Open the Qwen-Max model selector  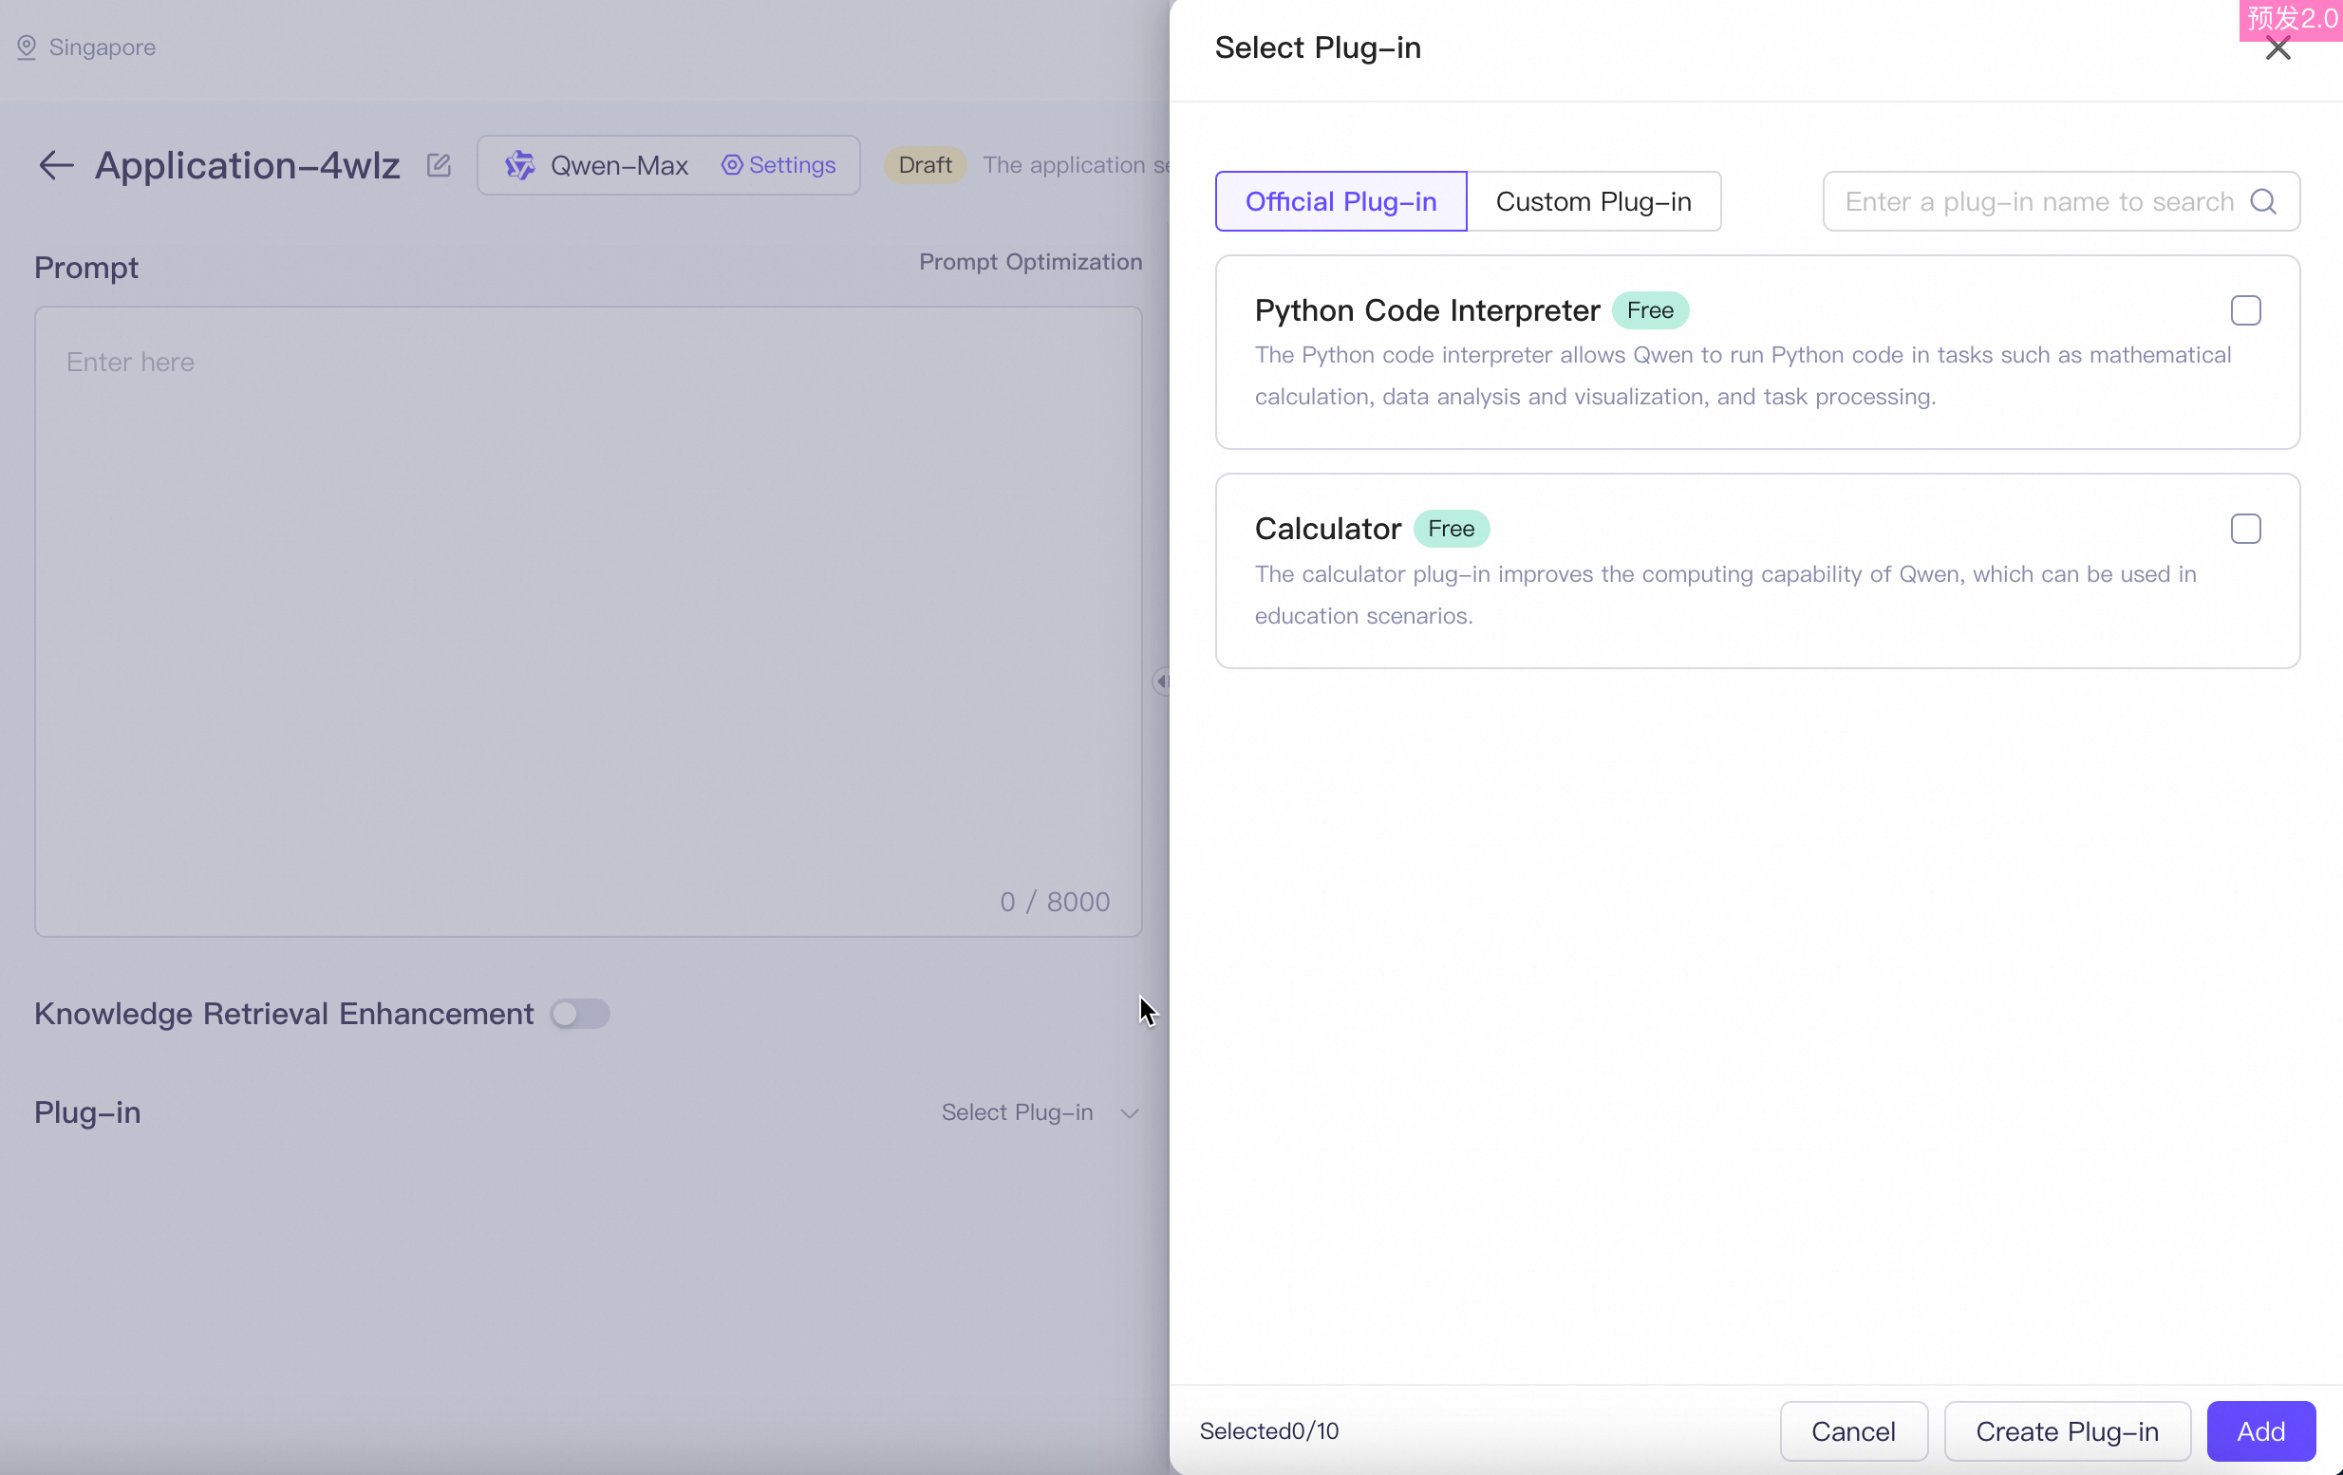619,165
